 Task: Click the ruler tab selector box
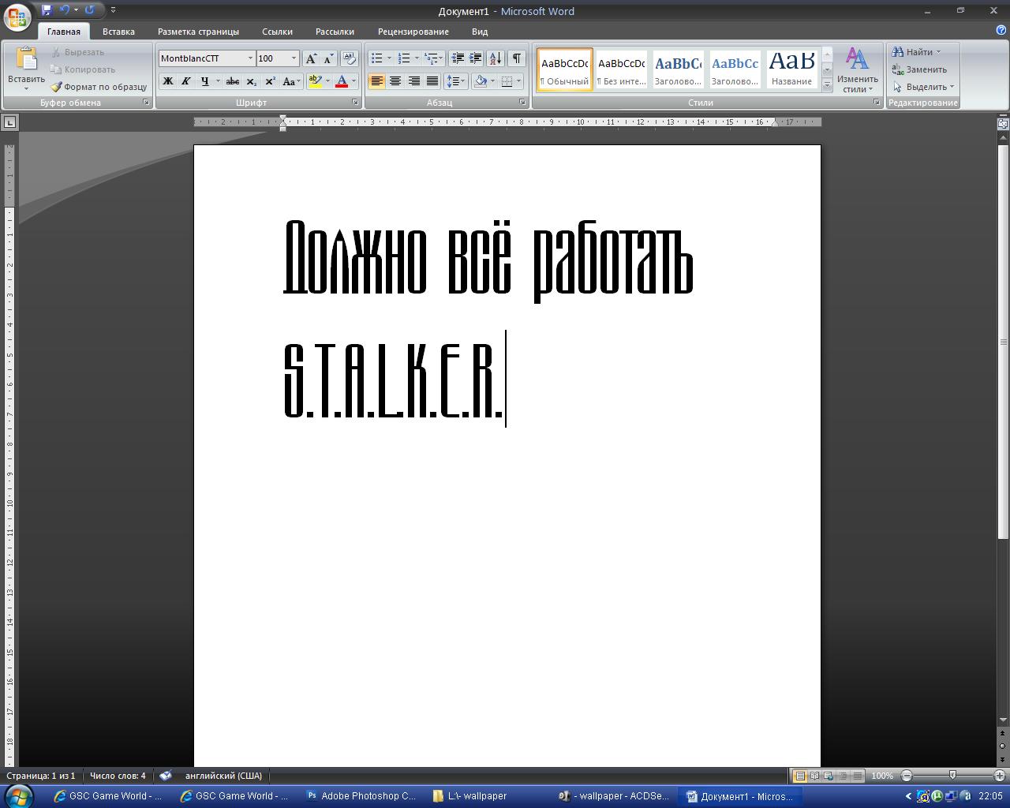point(9,122)
